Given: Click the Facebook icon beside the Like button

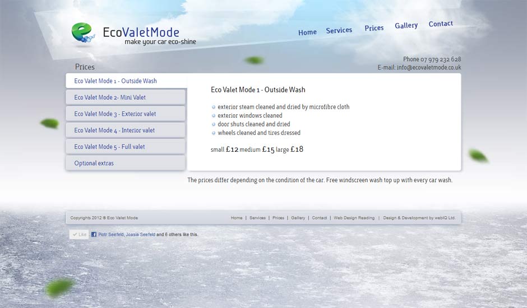Looking at the screenshot, I should 94,235.
